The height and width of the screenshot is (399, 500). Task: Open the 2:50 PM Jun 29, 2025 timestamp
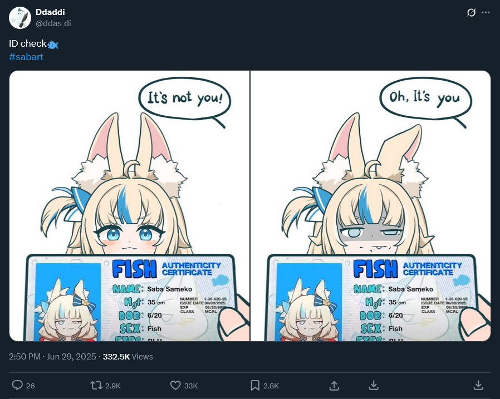coord(52,356)
